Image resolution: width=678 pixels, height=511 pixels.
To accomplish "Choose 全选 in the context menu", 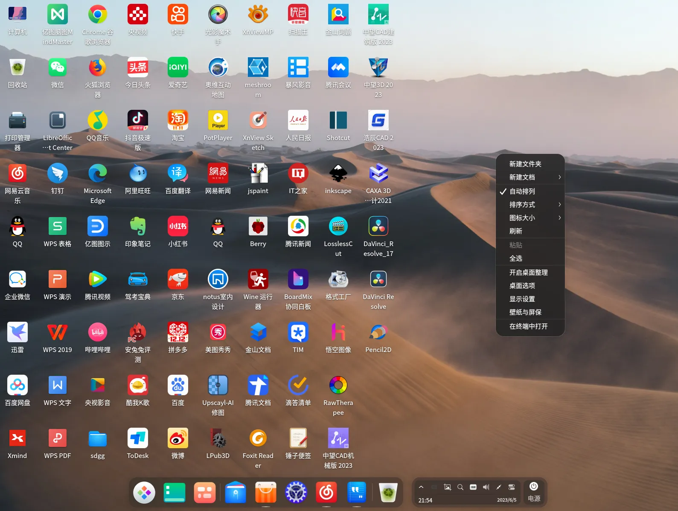I will (x=530, y=258).
